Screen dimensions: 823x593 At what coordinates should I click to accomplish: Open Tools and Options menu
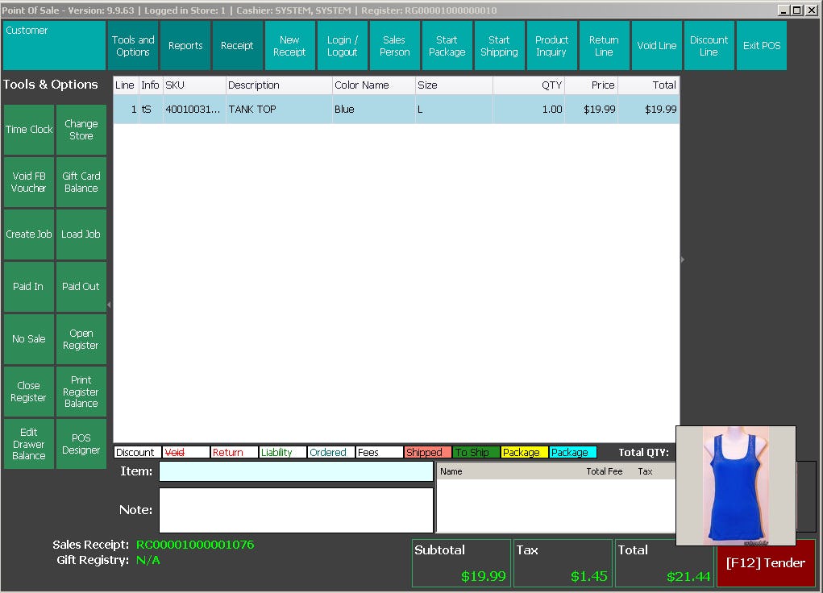tap(133, 46)
